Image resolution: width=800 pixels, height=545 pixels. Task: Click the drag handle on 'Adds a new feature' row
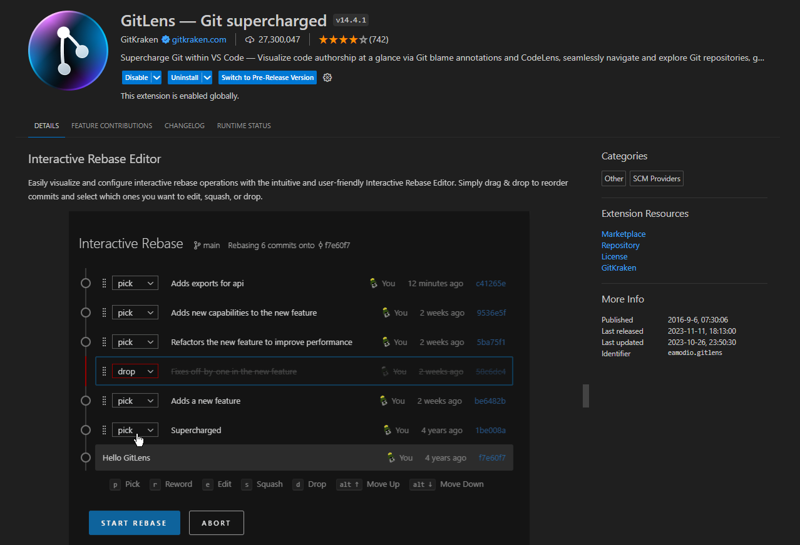[104, 401]
